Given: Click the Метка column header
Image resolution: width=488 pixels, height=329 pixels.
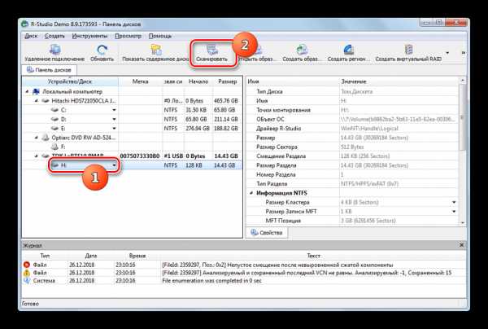Looking at the screenshot, I should pos(141,81).
